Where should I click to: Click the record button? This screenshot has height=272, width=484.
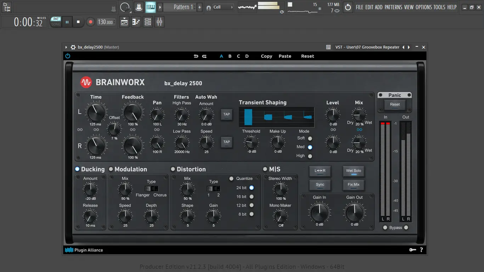point(90,22)
